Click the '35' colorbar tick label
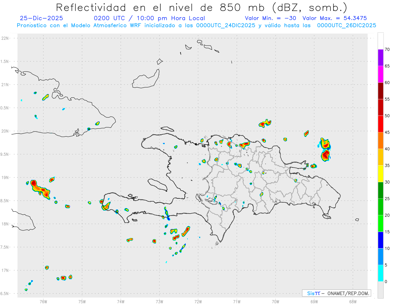The width and height of the screenshot is (396, 306). [x=387, y=165]
